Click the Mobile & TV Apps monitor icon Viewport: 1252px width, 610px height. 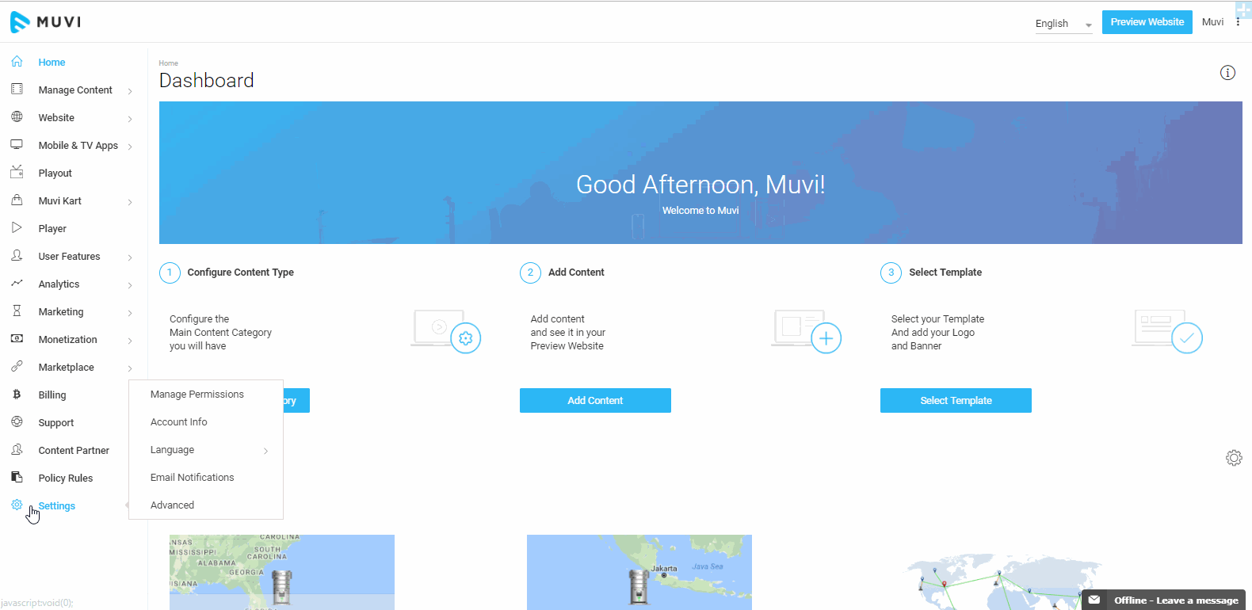pos(17,144)
